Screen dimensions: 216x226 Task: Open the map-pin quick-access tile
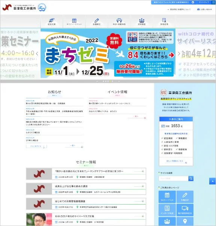pyautogui.click(x=185, y=221)
